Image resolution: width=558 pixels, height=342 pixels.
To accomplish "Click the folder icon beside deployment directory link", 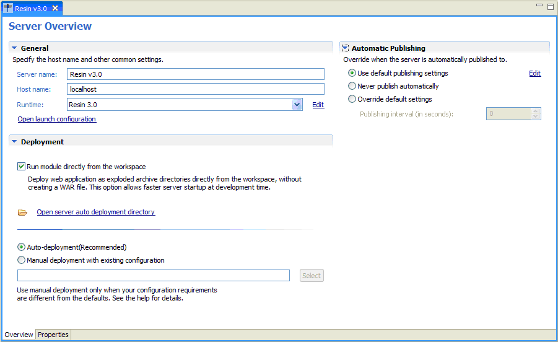I will [x=22, y=213].
